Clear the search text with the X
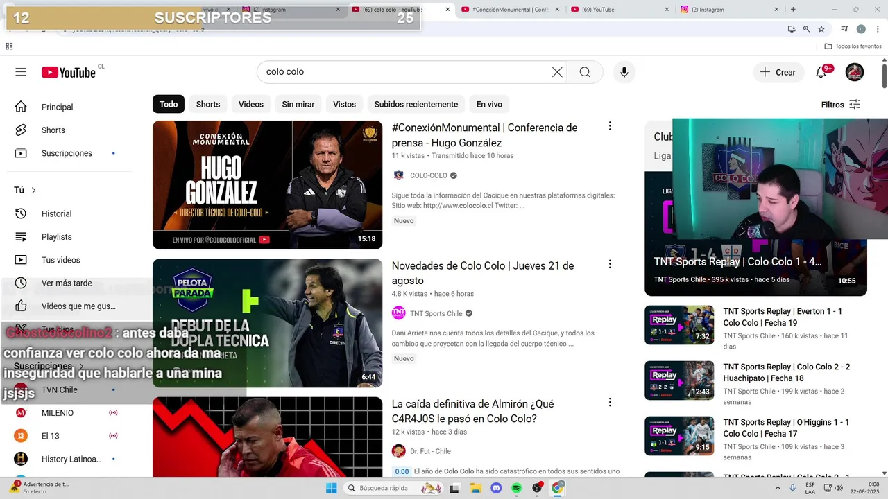Screen dimensions: 888x499 [557, 72]
